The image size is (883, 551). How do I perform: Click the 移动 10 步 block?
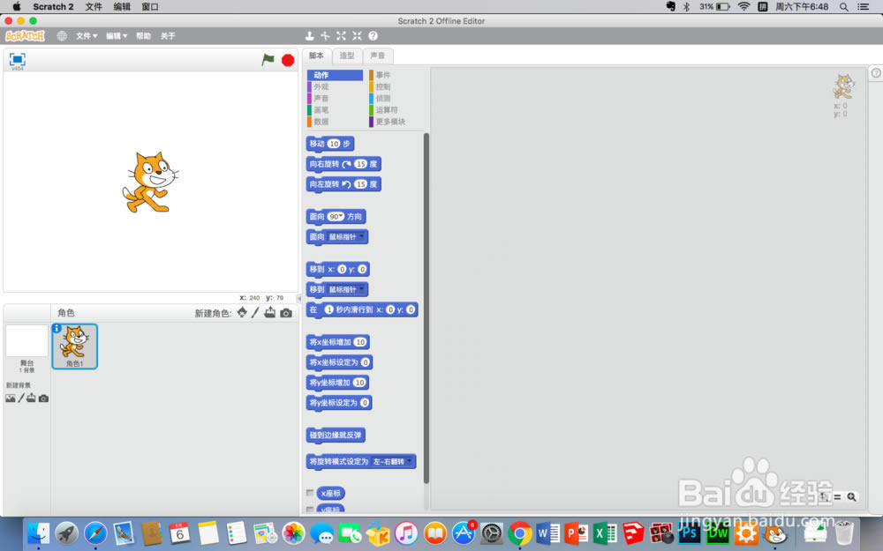coord(330,144)
